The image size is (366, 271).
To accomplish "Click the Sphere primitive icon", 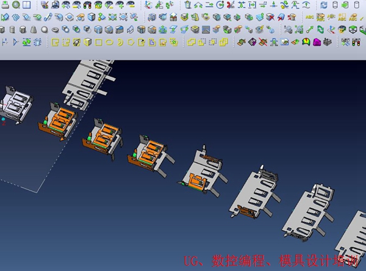I will click(x=43, y=29).
